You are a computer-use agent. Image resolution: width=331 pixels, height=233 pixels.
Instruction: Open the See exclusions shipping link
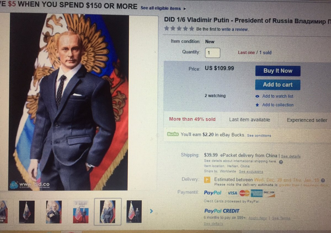point(251,171)
